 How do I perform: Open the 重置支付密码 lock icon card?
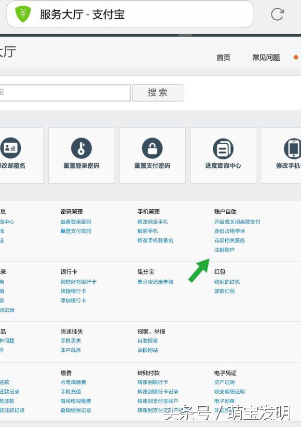click(x=152, y=155)
